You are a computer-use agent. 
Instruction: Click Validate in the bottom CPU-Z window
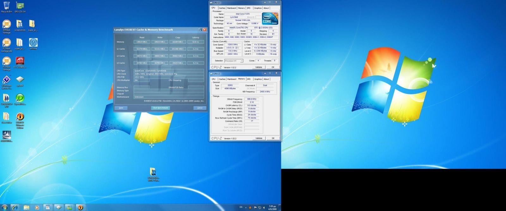click(259, 138)
